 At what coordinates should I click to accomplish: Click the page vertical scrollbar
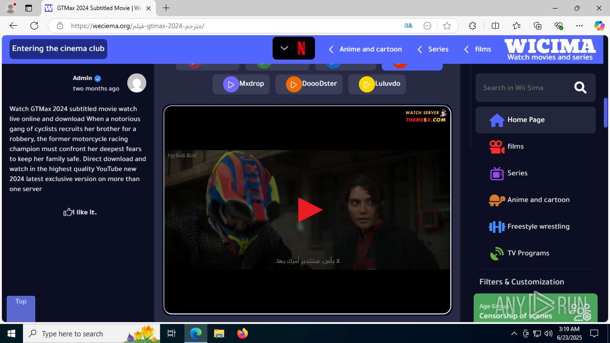click(606, 112)
